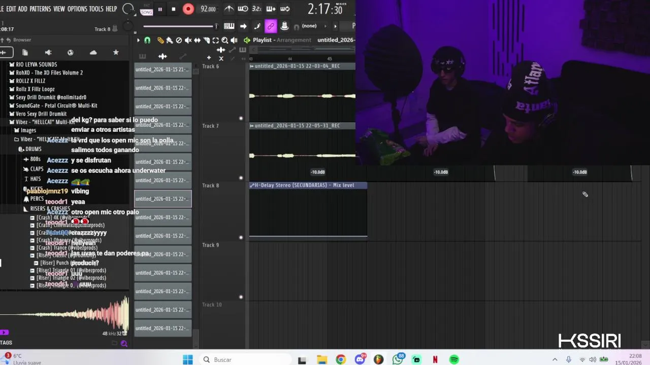Toggle typing keyboard to piano icon
Viewport: 650px width, 365px height.
coord(229,26)
